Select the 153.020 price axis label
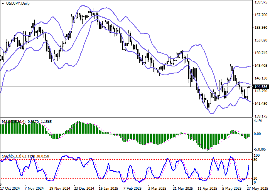This screenshot has height=192, width=270. [261, 40]
